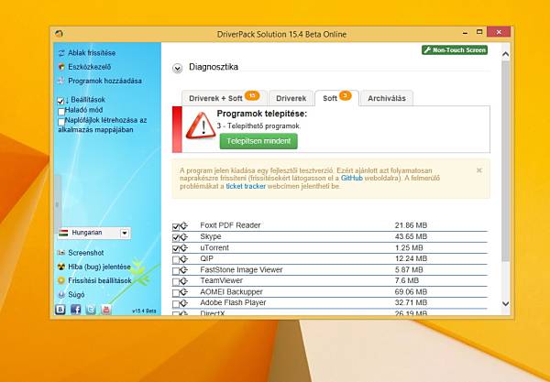The height and width of the screenshot is (382, 550).
Task: Open Frissítési beállítások gear icon
Action: [61, 280]
